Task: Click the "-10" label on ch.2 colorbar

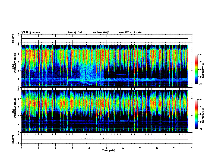Action: click(201, 129)
